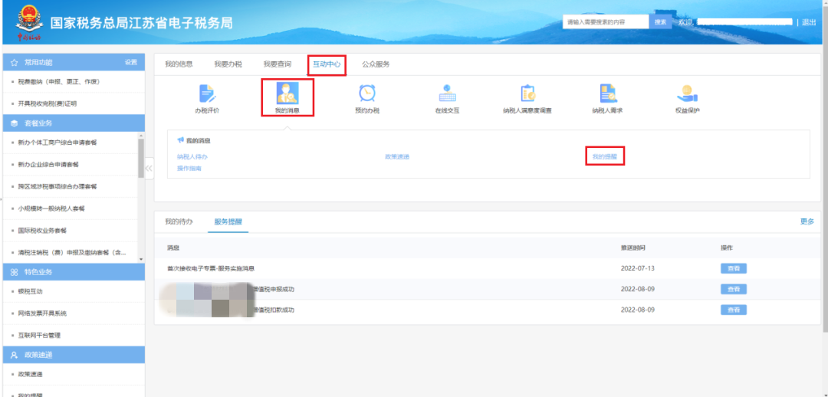The width and height of the screenshot is (828, 397).
Task: Open the 办税评价 icon
Action: (207, 94)
